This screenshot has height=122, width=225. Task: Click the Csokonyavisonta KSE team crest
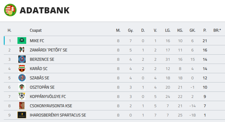coord(22,106)
